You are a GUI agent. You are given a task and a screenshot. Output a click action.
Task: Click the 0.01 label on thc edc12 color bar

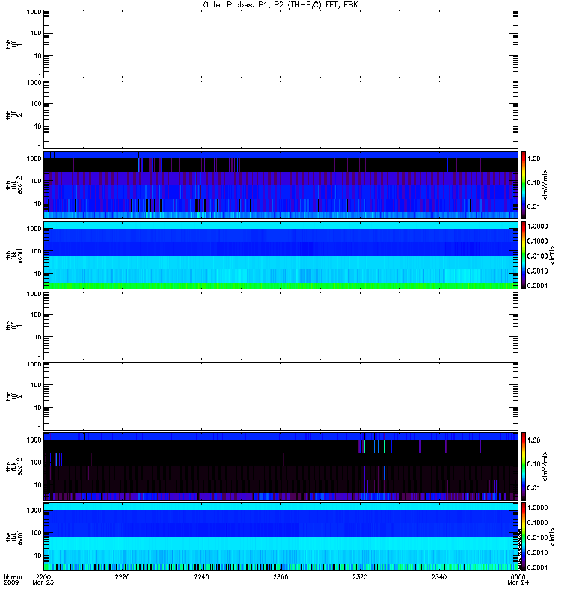533,488
